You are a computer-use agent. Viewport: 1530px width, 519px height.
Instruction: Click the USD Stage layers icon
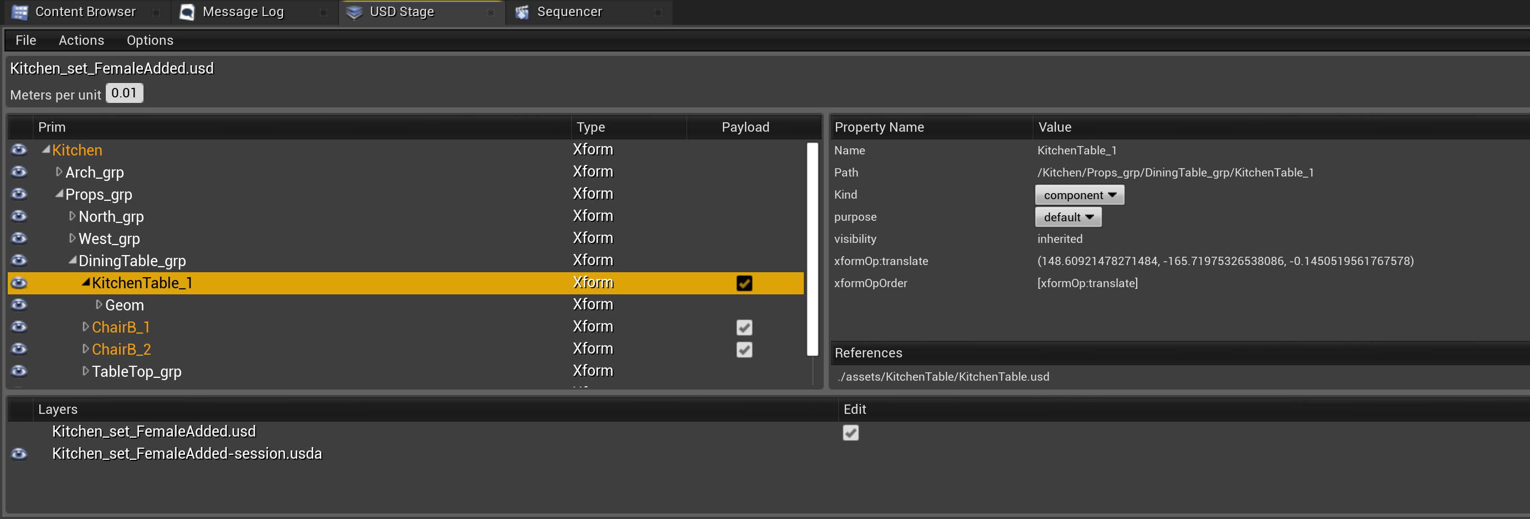click(355, 12)
